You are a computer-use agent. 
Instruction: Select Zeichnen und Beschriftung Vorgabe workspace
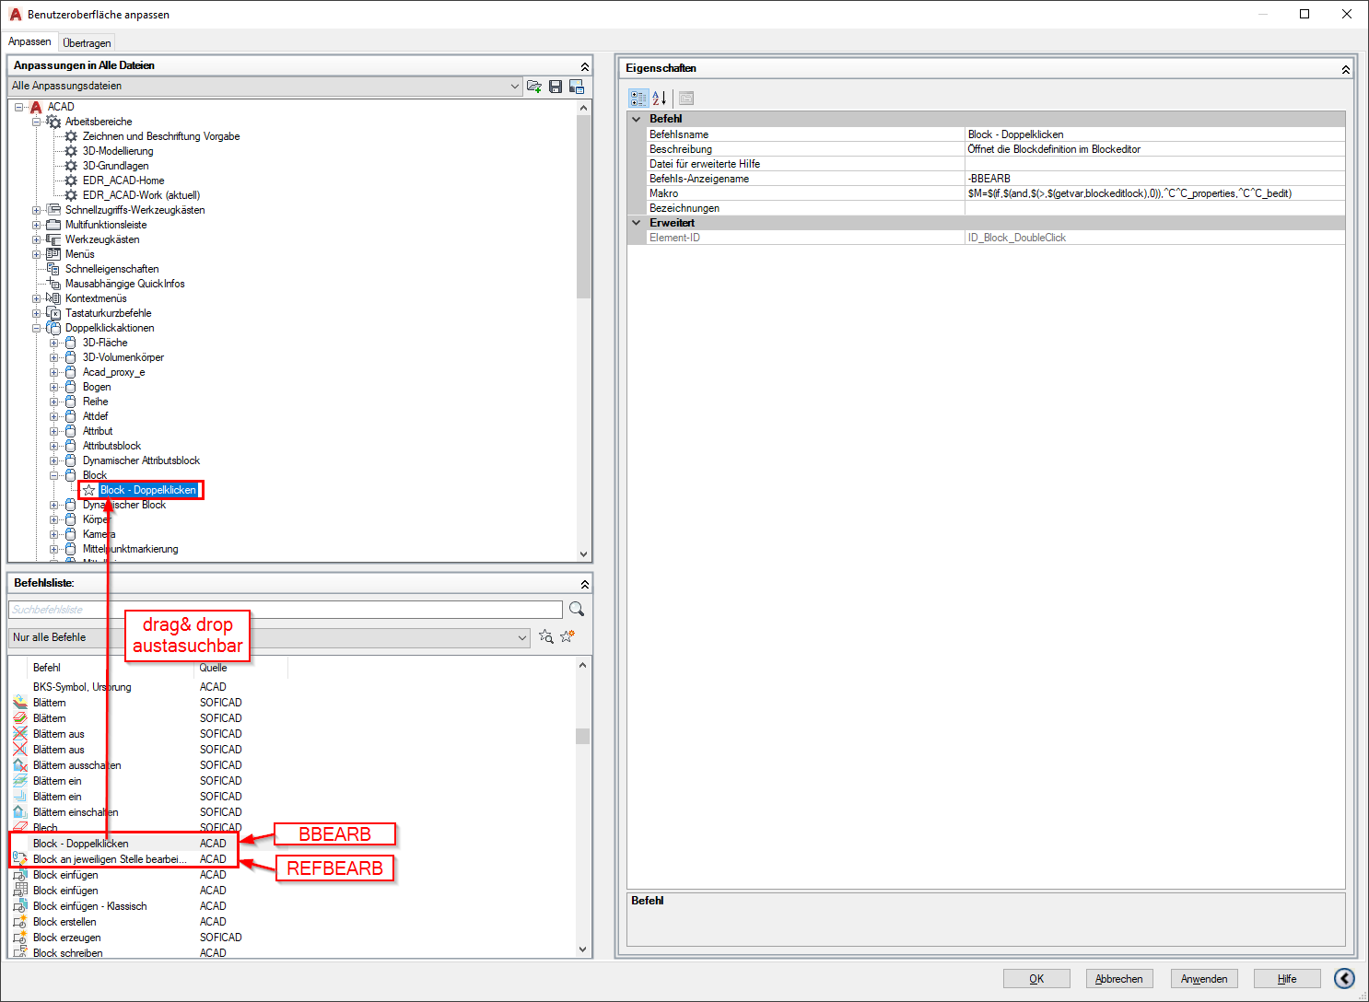coord(161,136)
